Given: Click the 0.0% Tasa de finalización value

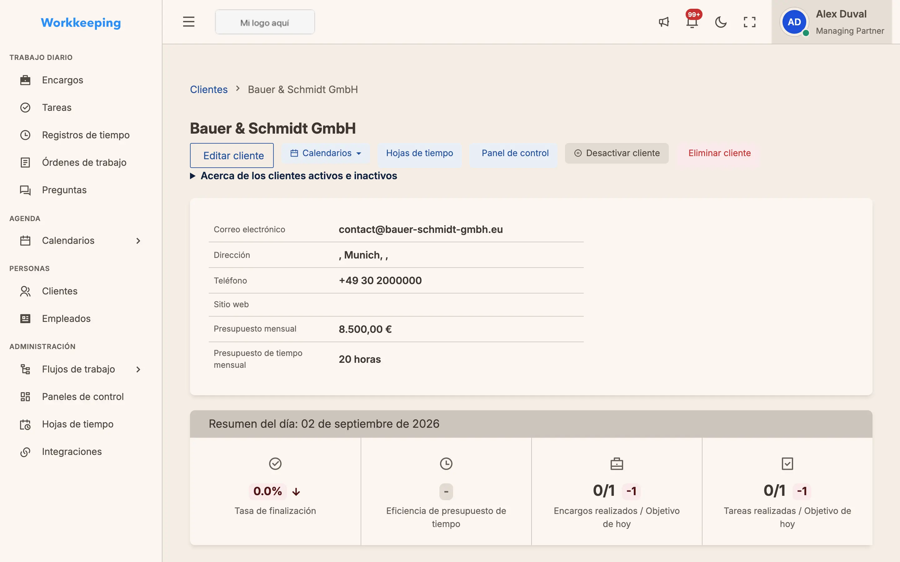Looking at the screenshot, I should [x=267, y=491].
